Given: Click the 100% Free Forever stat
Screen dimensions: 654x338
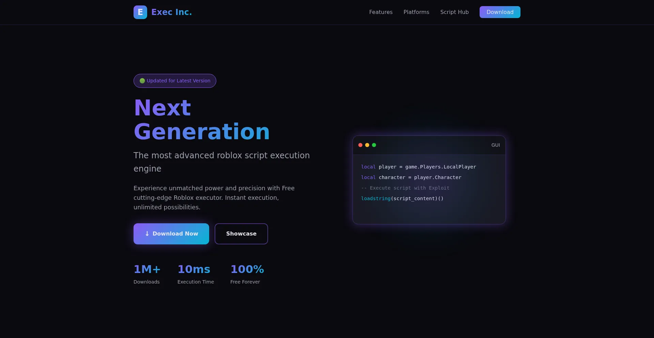Looking at the screenshot, I should 247,274.
